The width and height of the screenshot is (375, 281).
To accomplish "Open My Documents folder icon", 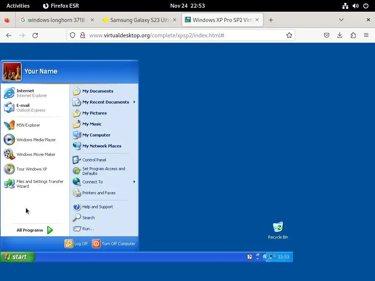I will pos(77,91).
